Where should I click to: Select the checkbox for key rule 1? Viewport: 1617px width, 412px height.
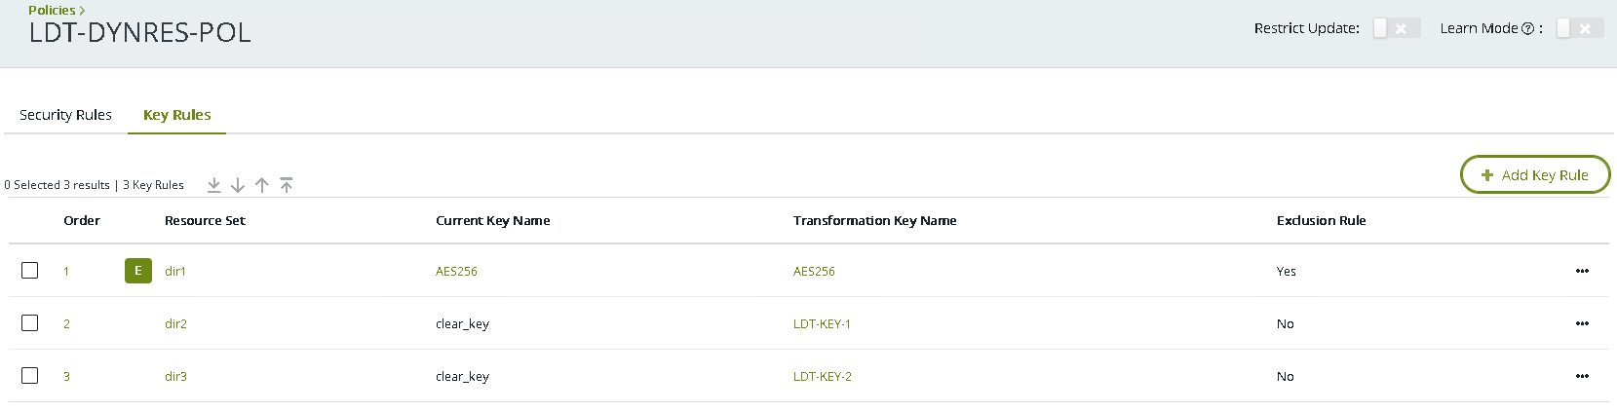pyautogui.click(x=30, y=270)
